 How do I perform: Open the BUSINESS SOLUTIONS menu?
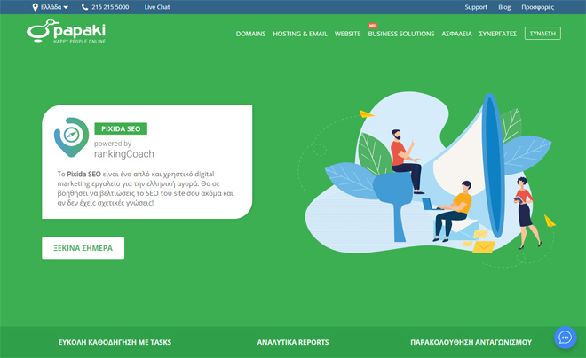coord(401,34)
